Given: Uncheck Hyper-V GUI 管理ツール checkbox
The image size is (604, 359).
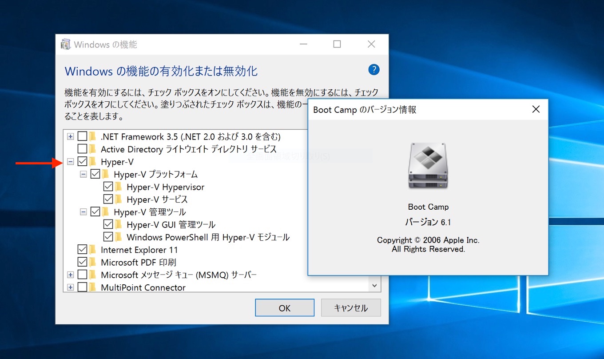Looking at the screenshot, I should click(108, 224).
